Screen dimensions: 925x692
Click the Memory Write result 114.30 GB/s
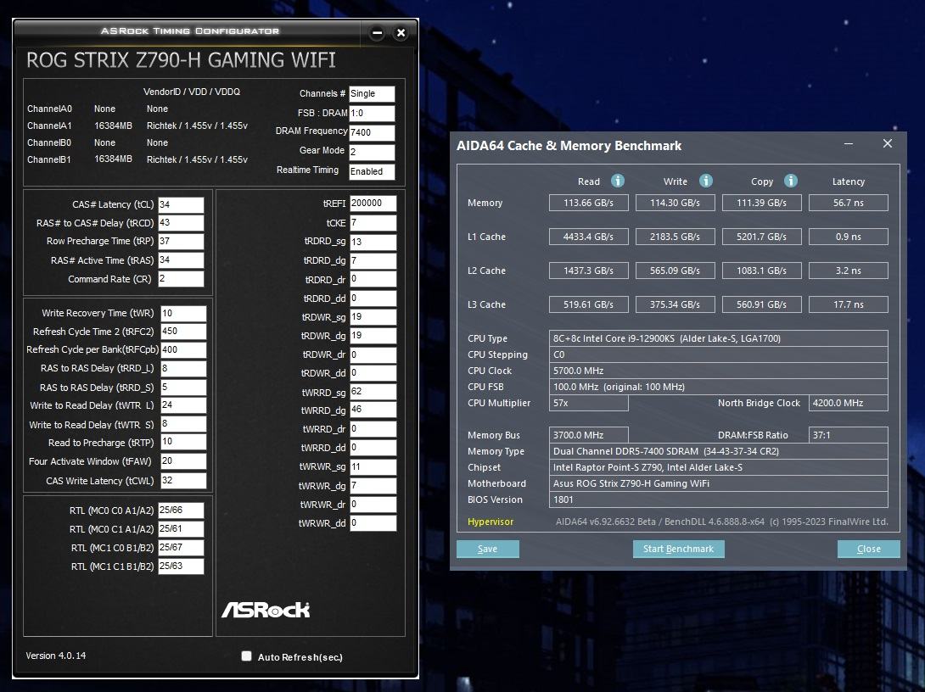(676, 203)
